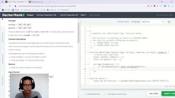Open the TypeScript language dropdown
Screen dimensions: 175x98
pyautogui.click(x=152, y=22)
